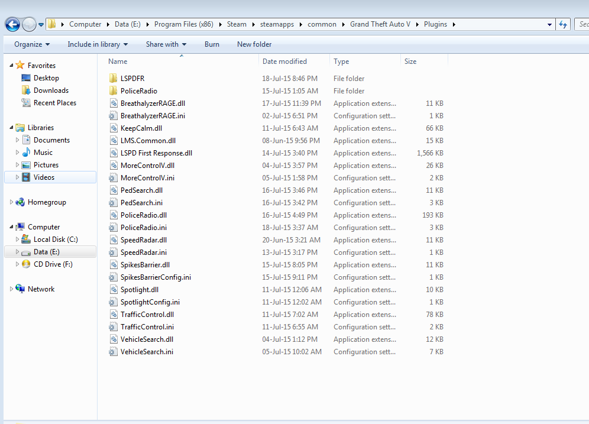Select the LSPDFR folder icon
This screenshot has height=424, width=589.
point(113,78)
